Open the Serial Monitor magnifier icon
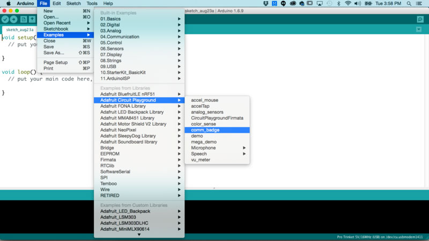The image size is (429, 241). [x=420, y=19]
